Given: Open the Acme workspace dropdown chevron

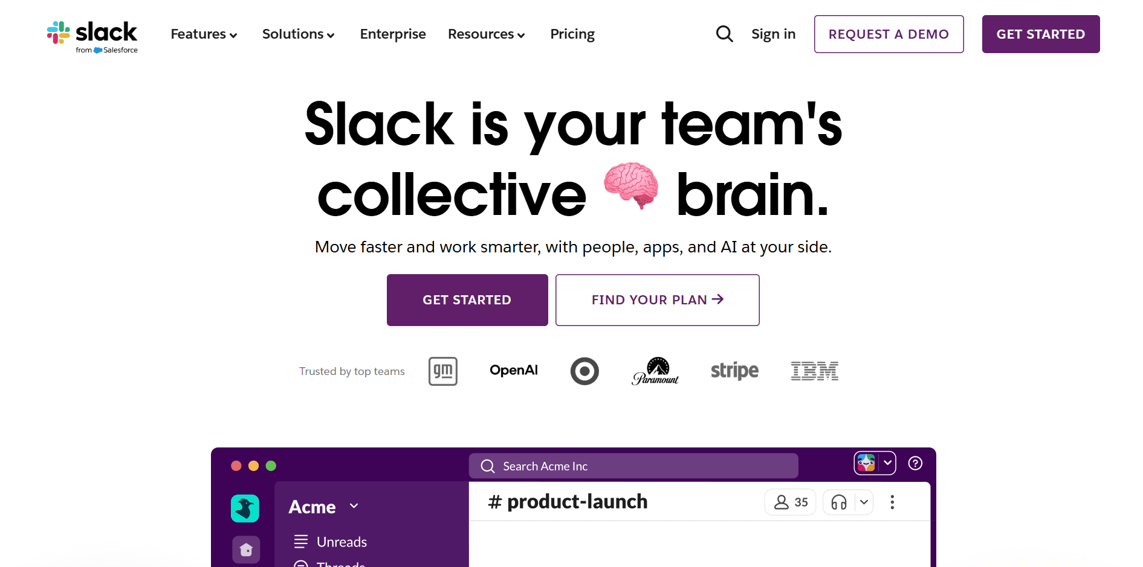Looking at the screenshot, I should pos(354,507).
